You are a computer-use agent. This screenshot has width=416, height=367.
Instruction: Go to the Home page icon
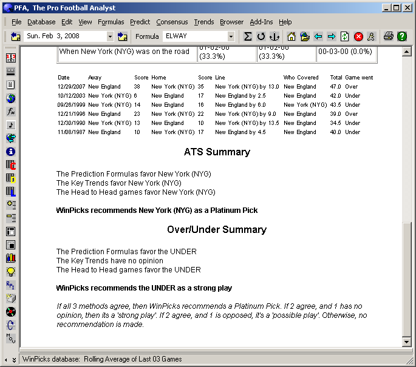point(292,36)
